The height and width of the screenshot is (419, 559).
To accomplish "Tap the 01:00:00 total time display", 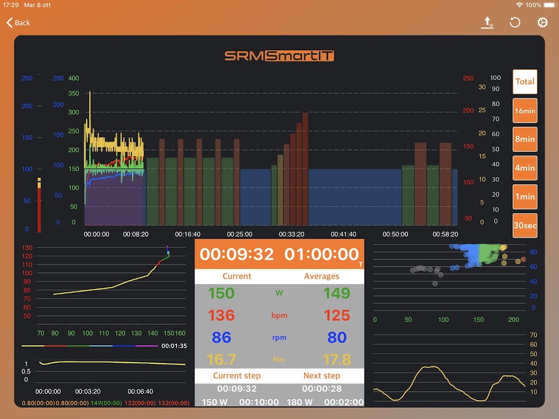I will click(x=322, y=254).
